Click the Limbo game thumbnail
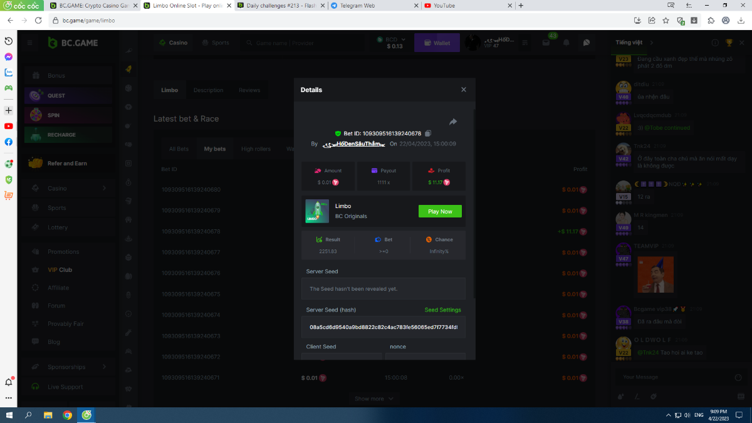Image resolution: width=752 pixels, height=423 pixels. click(x=317, y=211)
